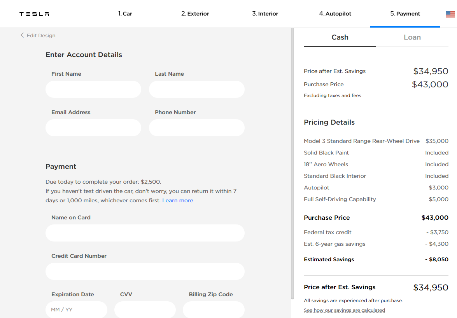The width and height of the screenshot is (457, 318).
Task: Go to the Car step
Action: point(125,14)
